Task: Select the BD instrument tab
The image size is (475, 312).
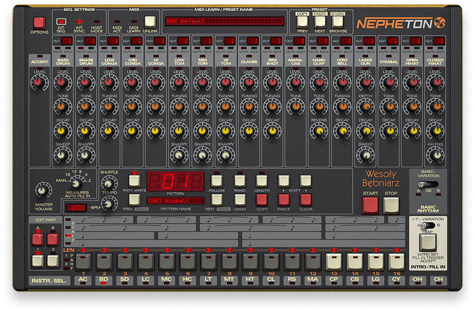Action: pos(103,281)
